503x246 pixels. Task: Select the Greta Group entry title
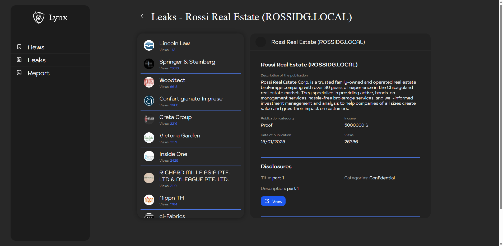tap(175, 117)
